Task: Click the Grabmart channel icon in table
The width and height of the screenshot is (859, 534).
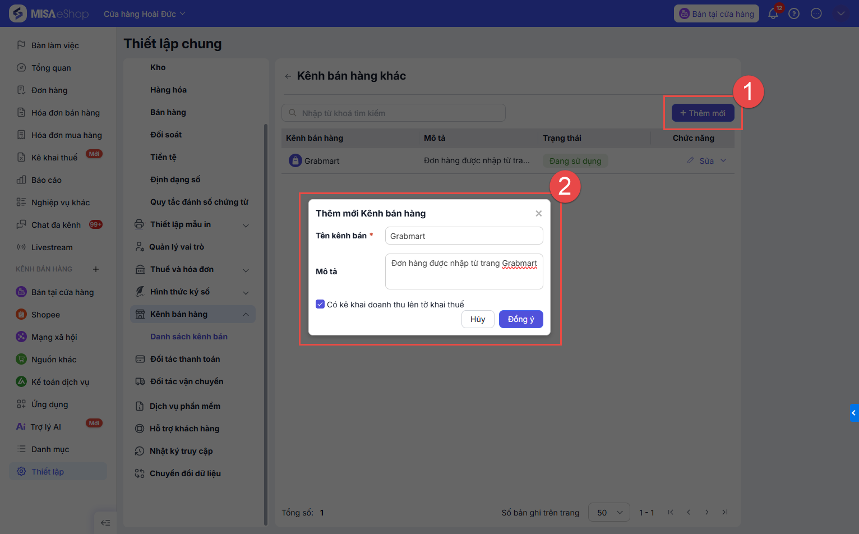Action: [295, 160]
